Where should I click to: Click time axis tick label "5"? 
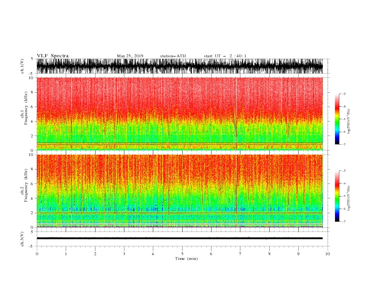[182, 254]
